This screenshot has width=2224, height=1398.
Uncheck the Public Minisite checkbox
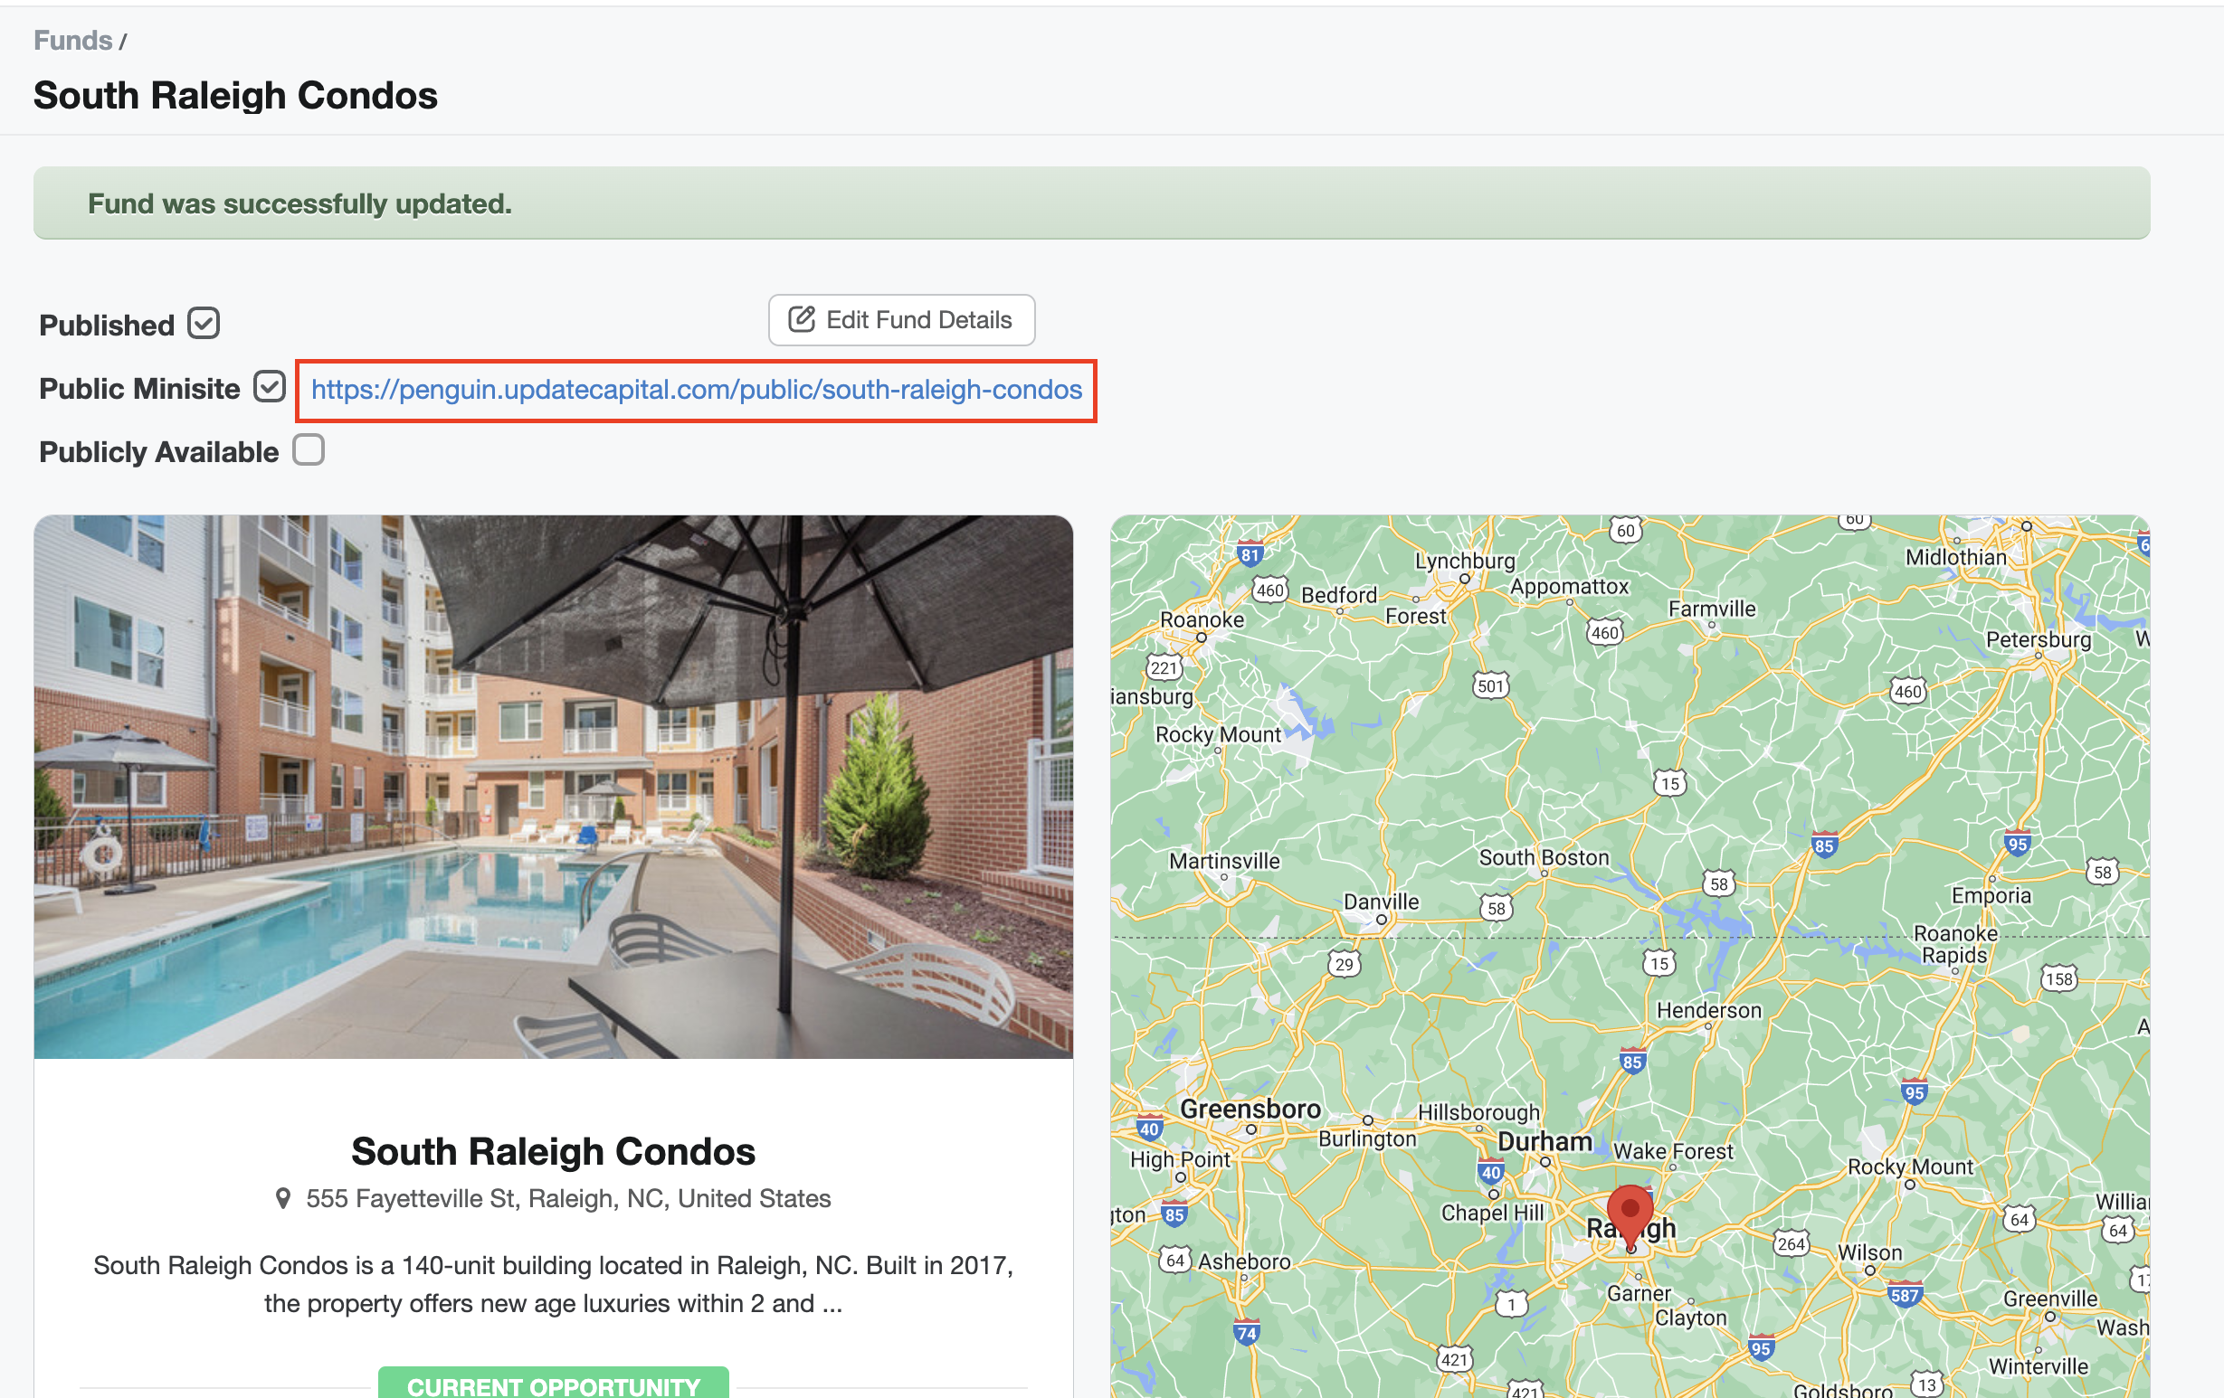[x=269, y=387]
